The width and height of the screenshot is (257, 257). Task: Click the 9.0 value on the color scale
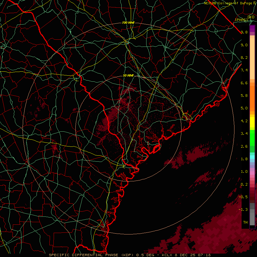tap(244, 45)
